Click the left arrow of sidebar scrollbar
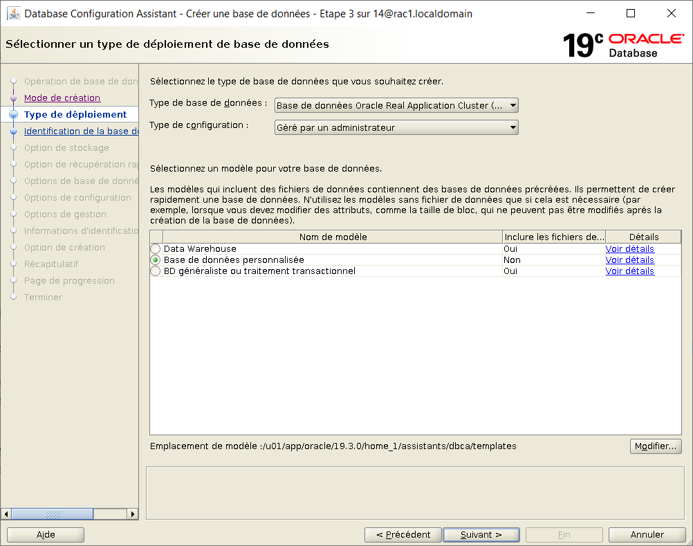Image resolution: width=693 pixels, height=546 pixels. pyautogui.click(x=6, y=513)
